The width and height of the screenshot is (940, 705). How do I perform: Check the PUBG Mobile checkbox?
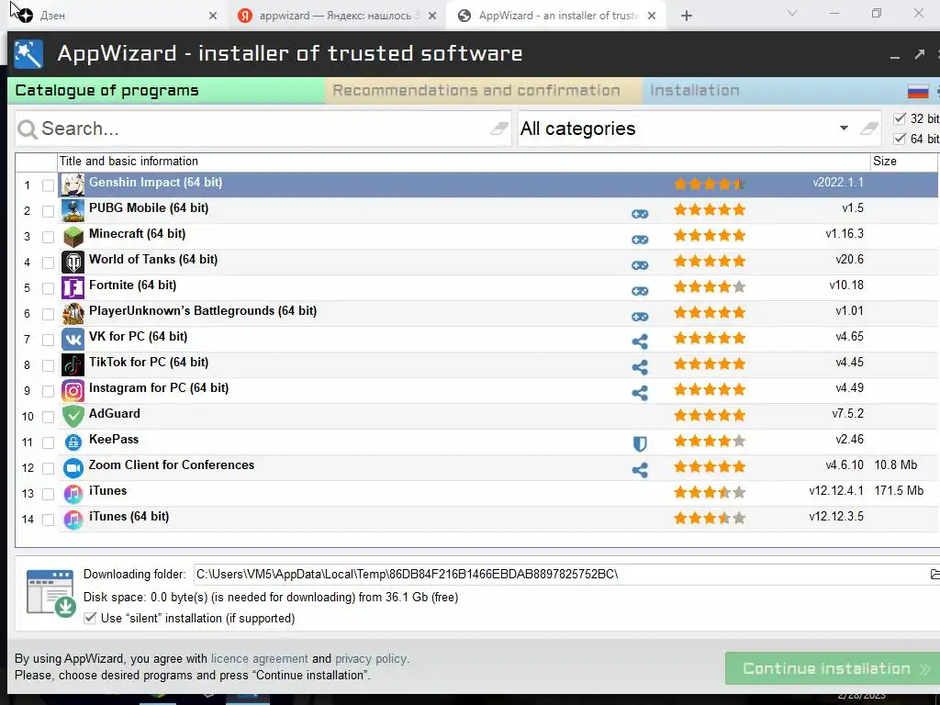point(48,212)
